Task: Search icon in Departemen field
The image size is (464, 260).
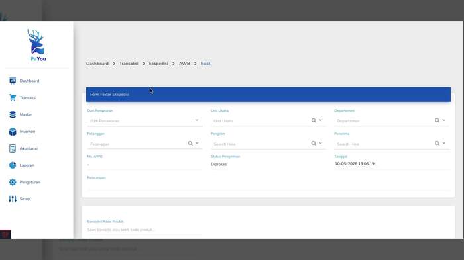Action: (x=437, y=120)
